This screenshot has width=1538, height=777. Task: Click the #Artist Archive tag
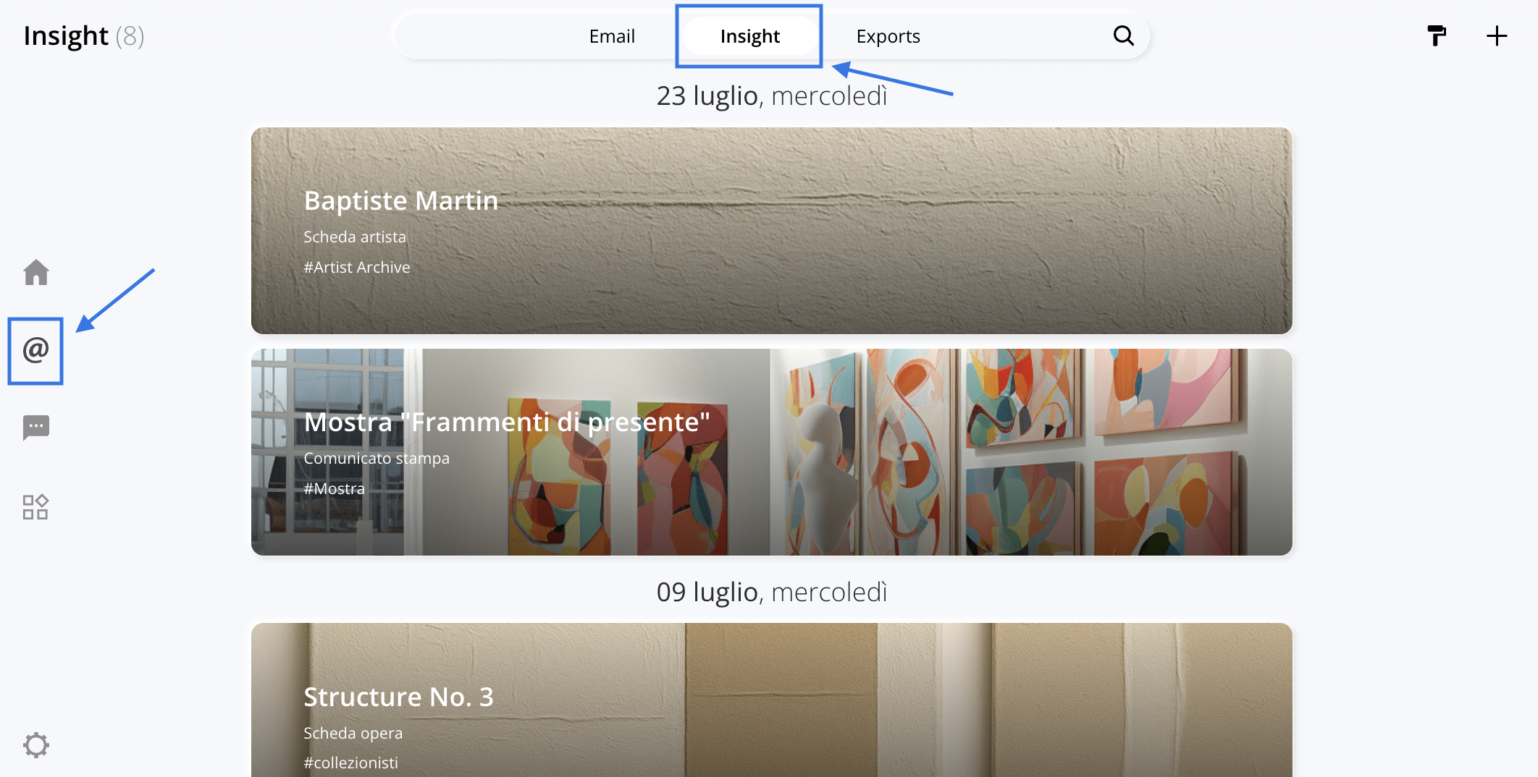click(356, 267)
